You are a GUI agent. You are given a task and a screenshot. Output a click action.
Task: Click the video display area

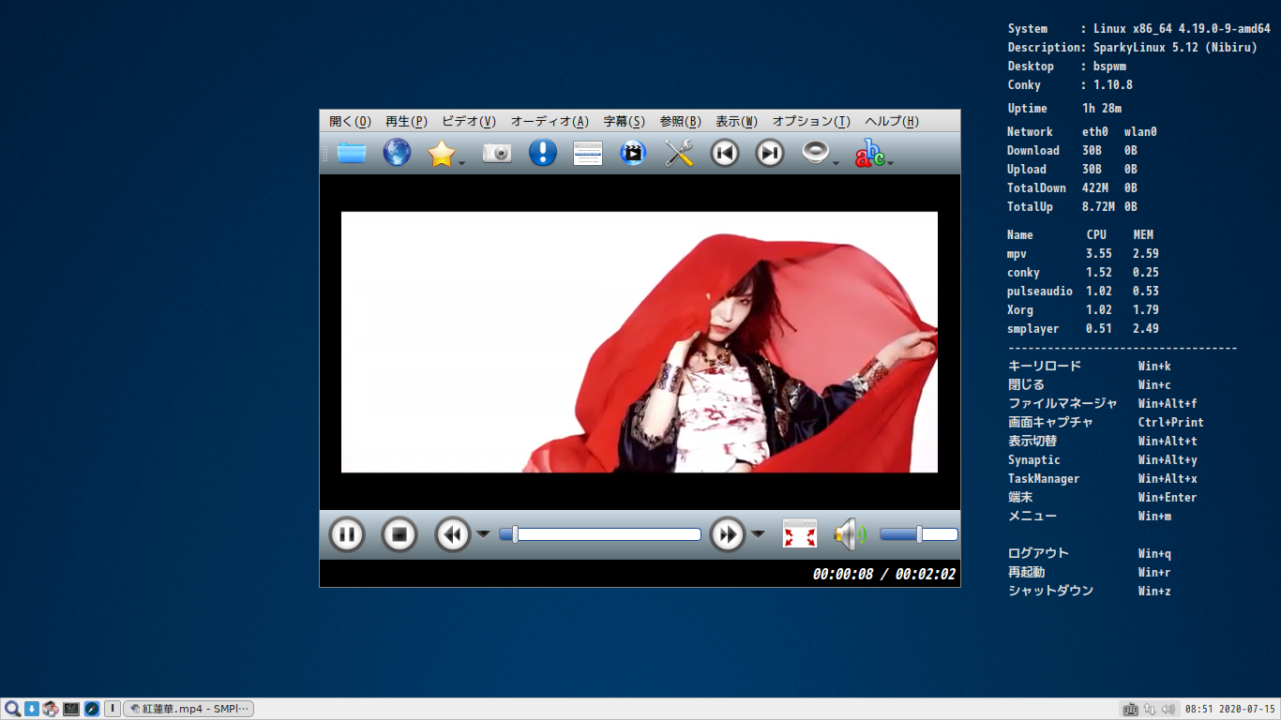pos(640,342)
